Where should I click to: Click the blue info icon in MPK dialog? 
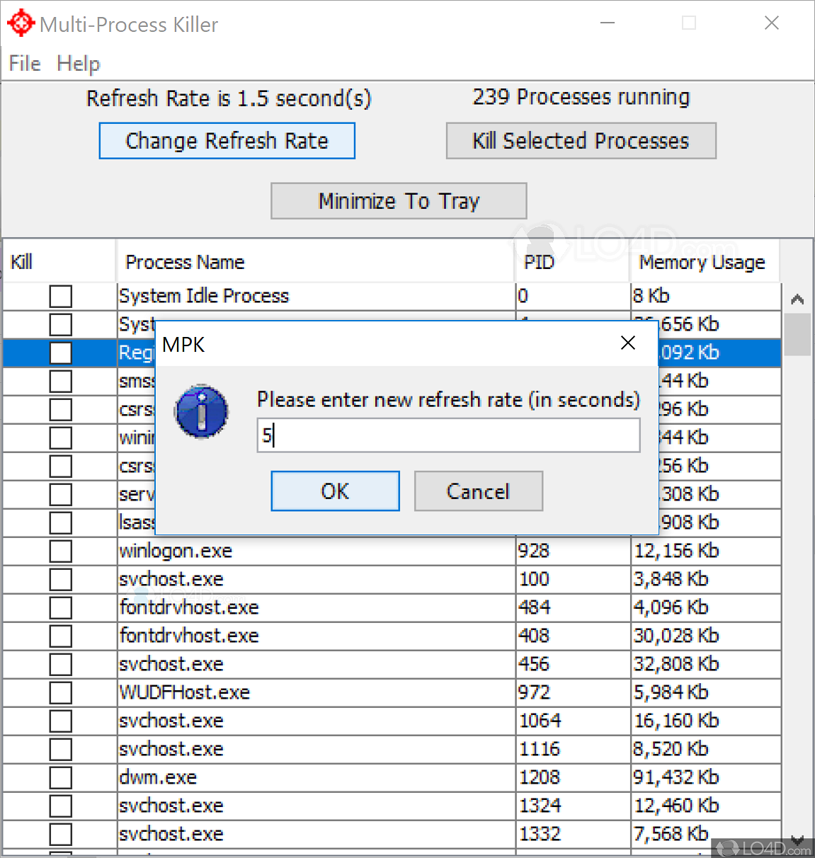pyautogui.click(x=201, y=411)
